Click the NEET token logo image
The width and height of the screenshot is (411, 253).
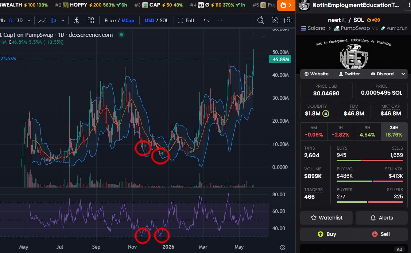pyautogui.click(x=354, y=57)
